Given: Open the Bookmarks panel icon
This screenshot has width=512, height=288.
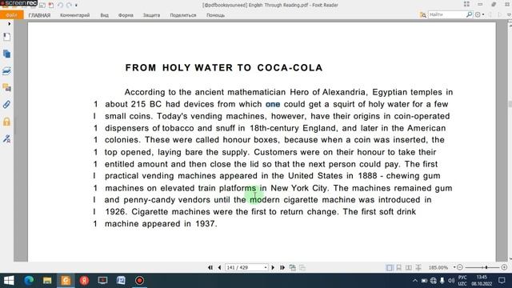Looking at the screenshot, I should (x=6, y=37).
